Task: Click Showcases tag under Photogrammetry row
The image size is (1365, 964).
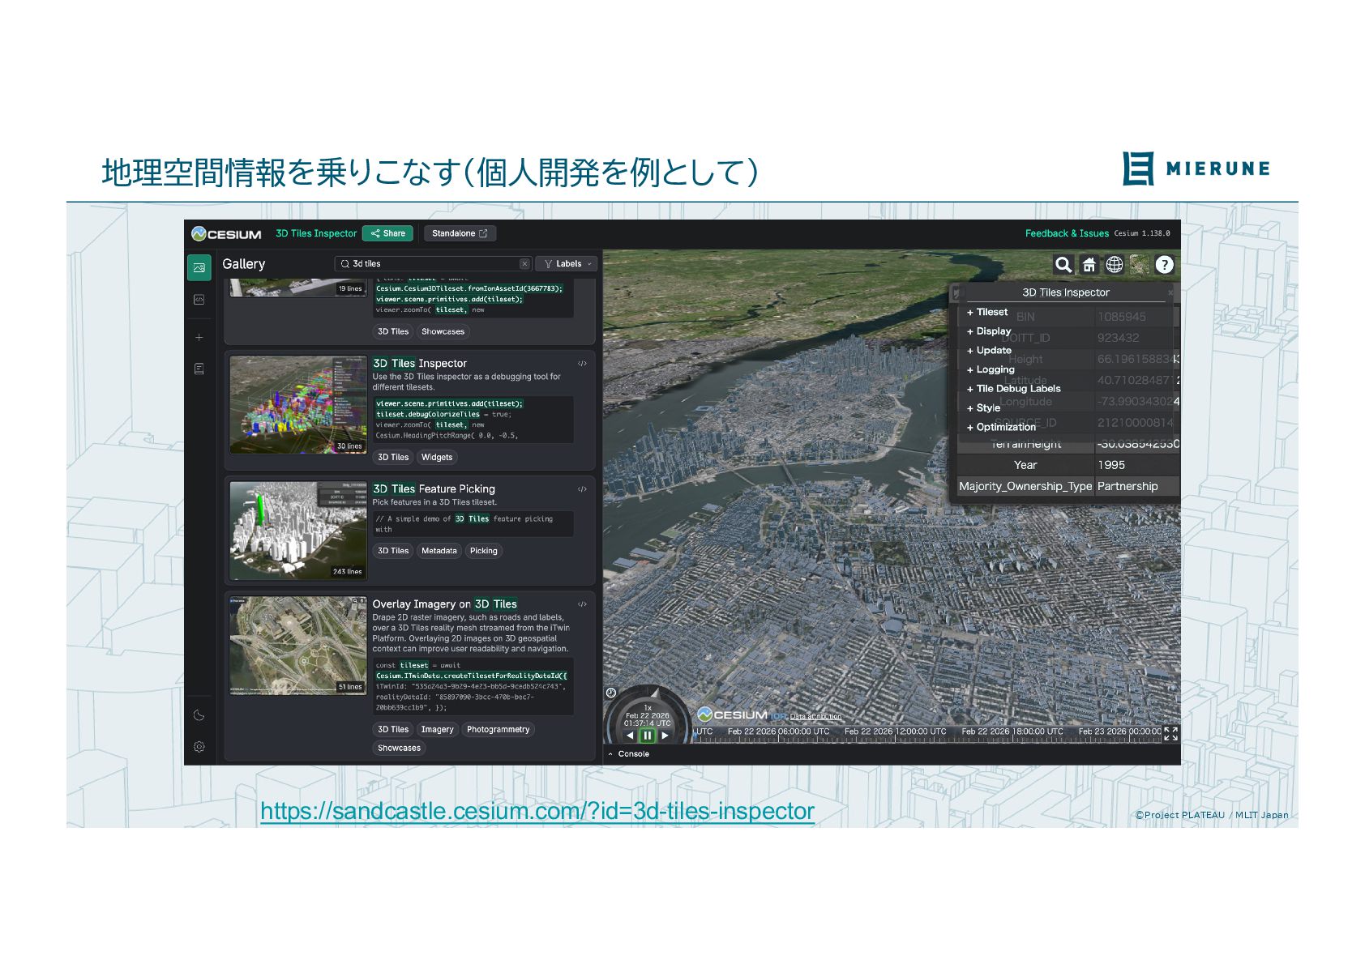Action: [399, 749]
